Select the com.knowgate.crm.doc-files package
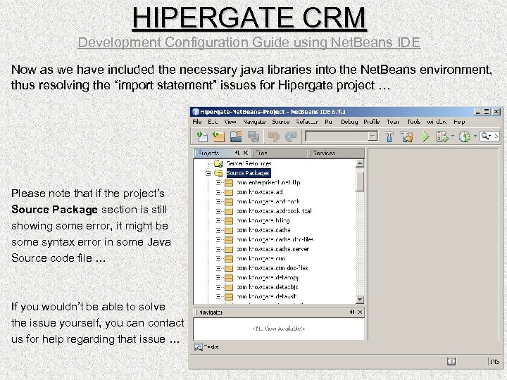This screenshot has width=507, height=380. click(272, 268)
